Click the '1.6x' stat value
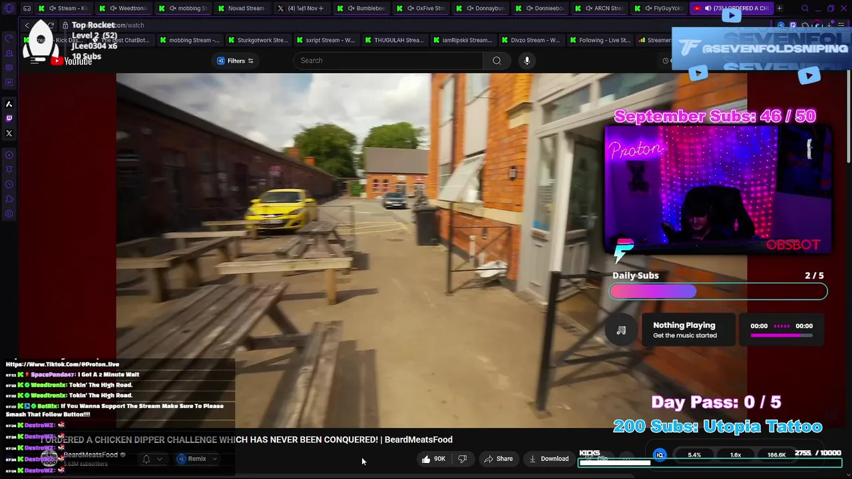Image resolution: width=852 pixels, height=479 pixels. tap(736, 455)
